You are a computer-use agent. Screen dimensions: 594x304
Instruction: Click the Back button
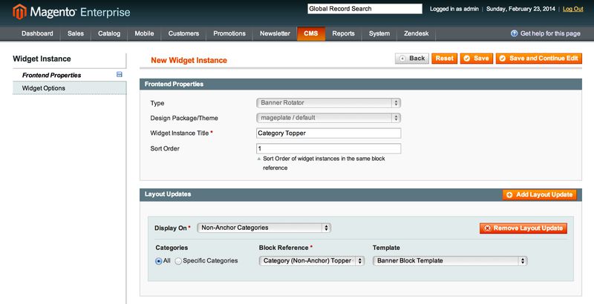[411, 59]
